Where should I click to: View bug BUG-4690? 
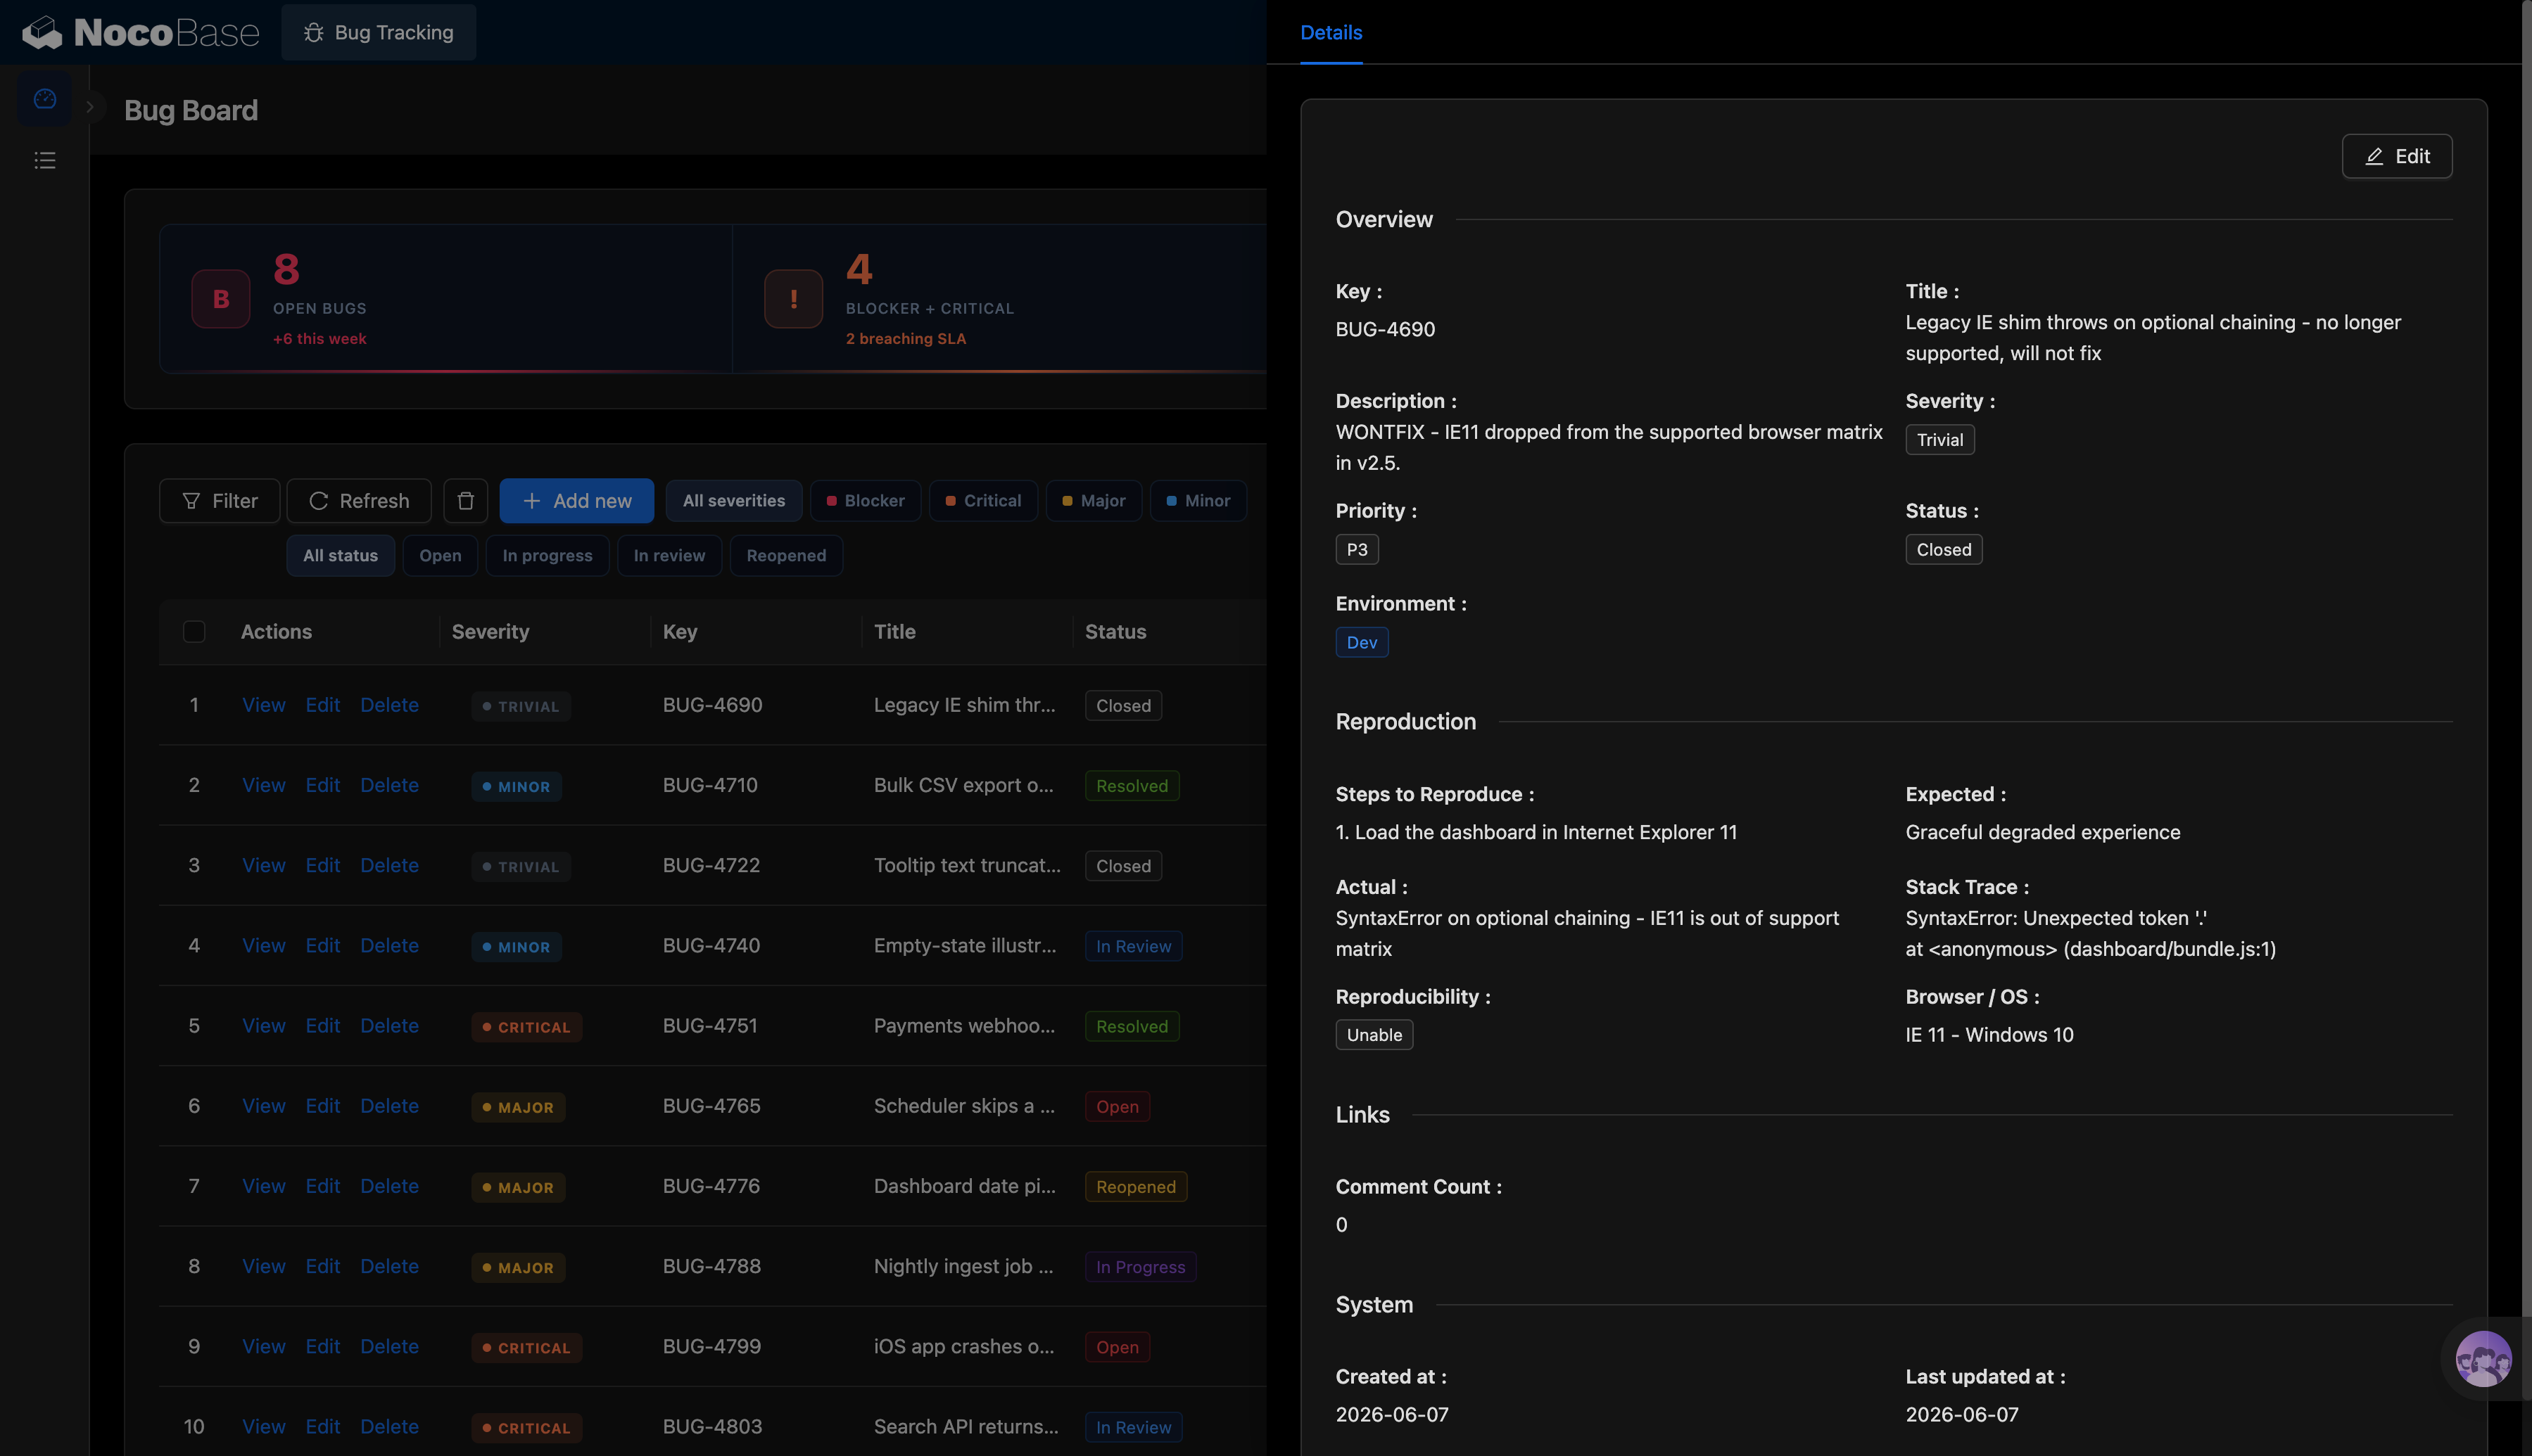[x=263, y=705]
